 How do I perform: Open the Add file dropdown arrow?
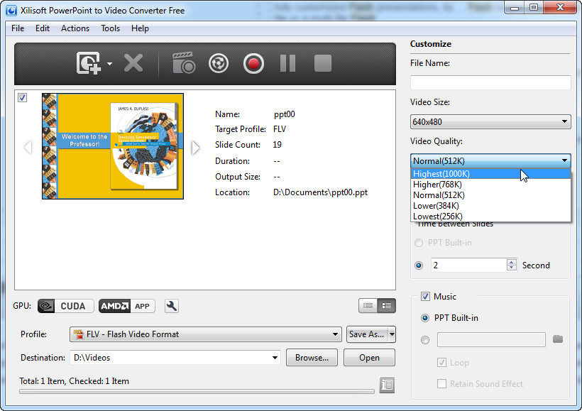[x=109, y=63]
